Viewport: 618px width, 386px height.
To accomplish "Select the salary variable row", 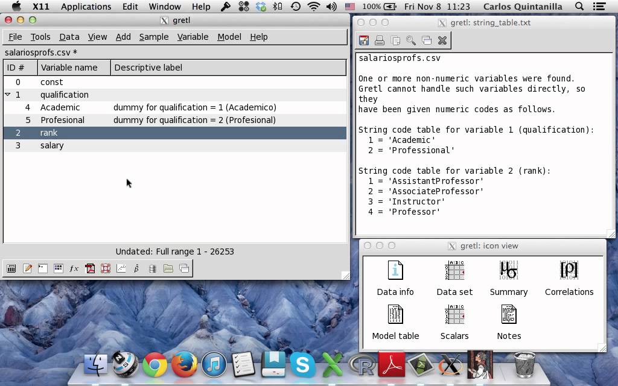I will click(52, 145).
